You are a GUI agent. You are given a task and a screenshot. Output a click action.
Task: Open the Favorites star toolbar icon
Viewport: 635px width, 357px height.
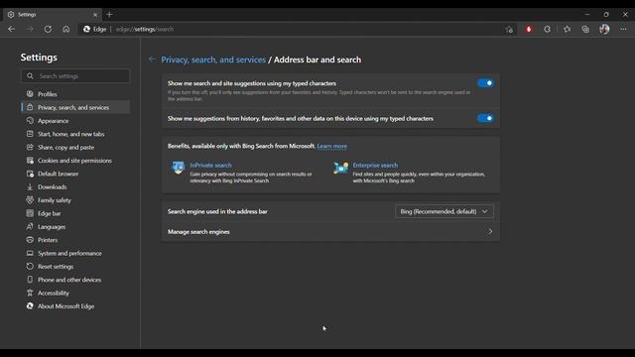pyautogui.click(x=567, y=29)
